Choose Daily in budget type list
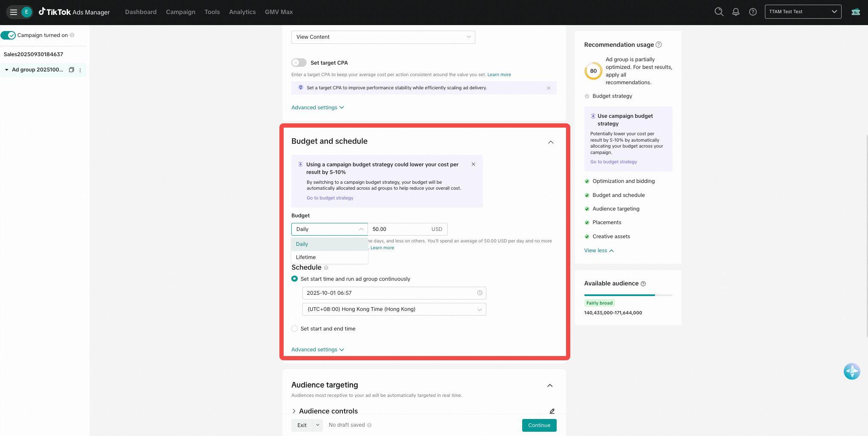Image resolution: width=868 pixels, height=436 pixels. (330, 244)
